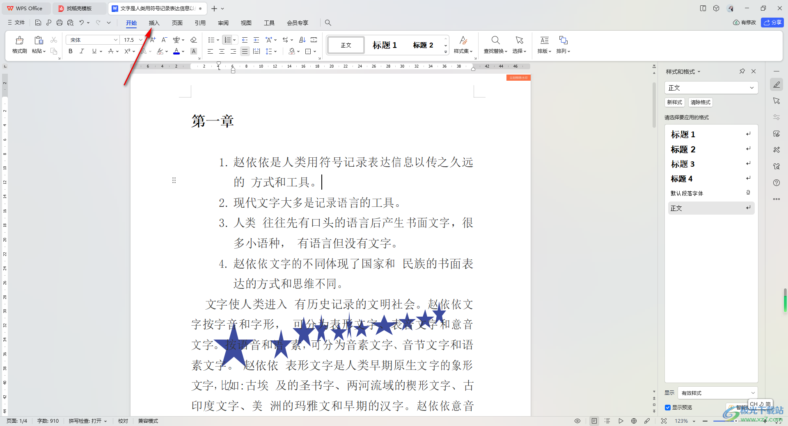The height and width of the screenshot is (426, 788).
Task: Click the 字数: 910 word count
Action: point(48,421)
